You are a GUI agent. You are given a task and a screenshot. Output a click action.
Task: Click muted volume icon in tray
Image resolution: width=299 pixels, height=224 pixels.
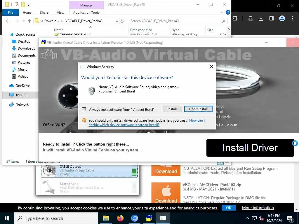(x=261, y=218)
